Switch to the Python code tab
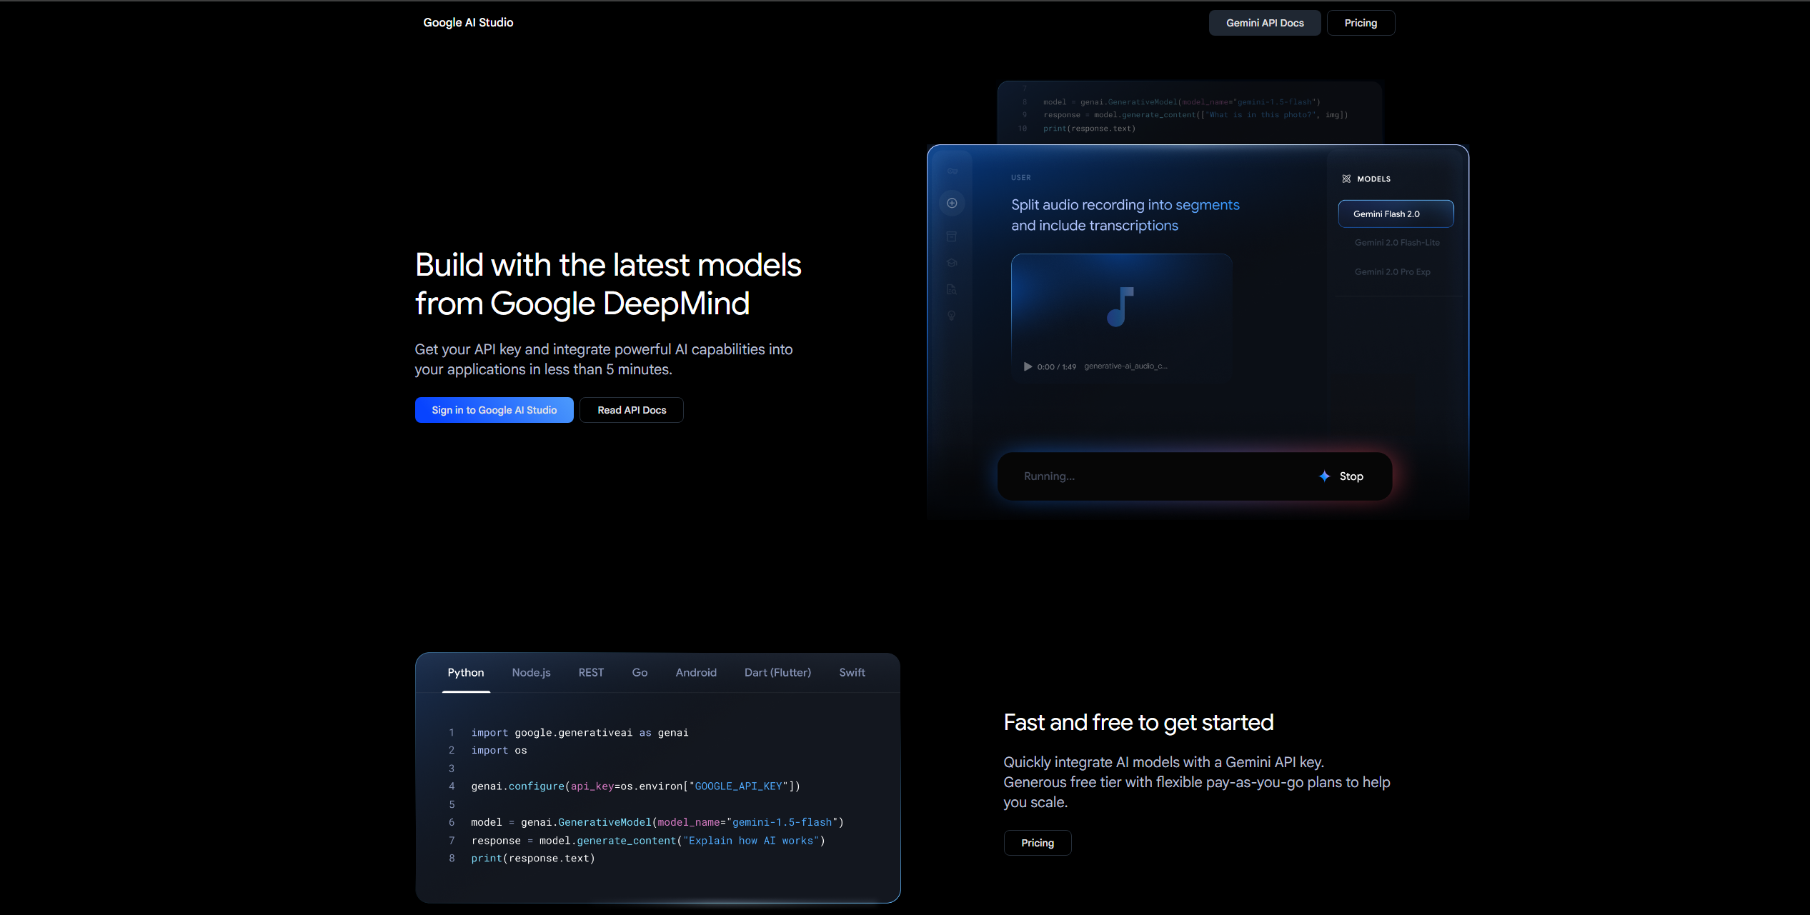 (466, 672)
